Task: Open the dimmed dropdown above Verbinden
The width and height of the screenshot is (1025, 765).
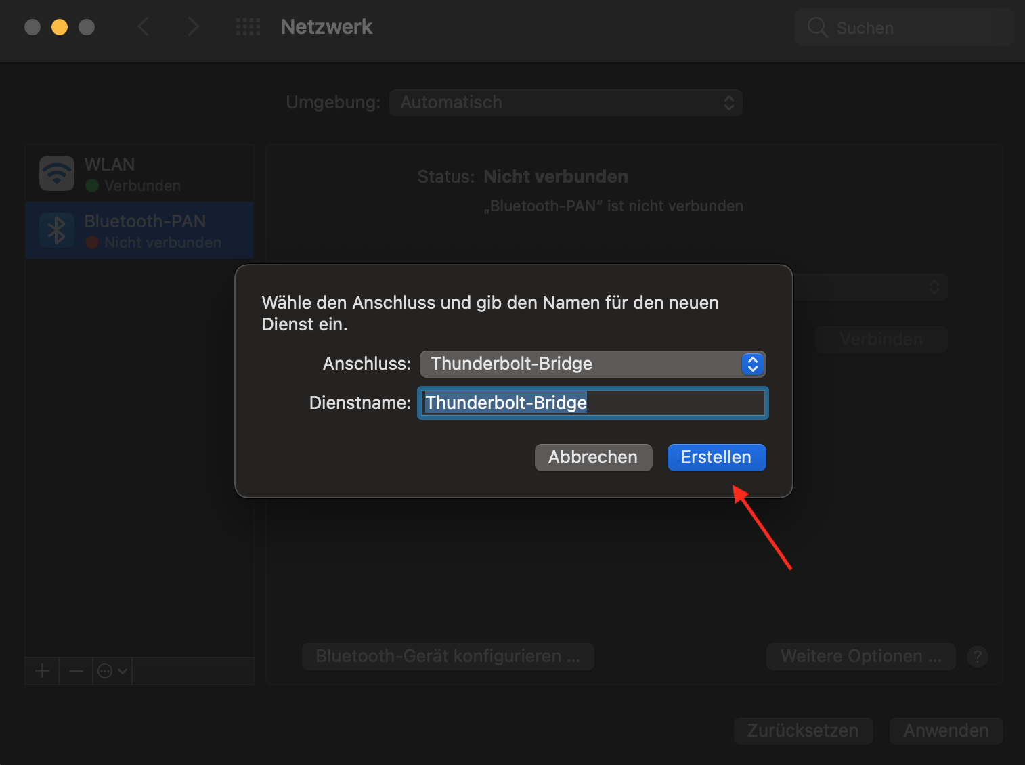Action: (x=870, y=287)
